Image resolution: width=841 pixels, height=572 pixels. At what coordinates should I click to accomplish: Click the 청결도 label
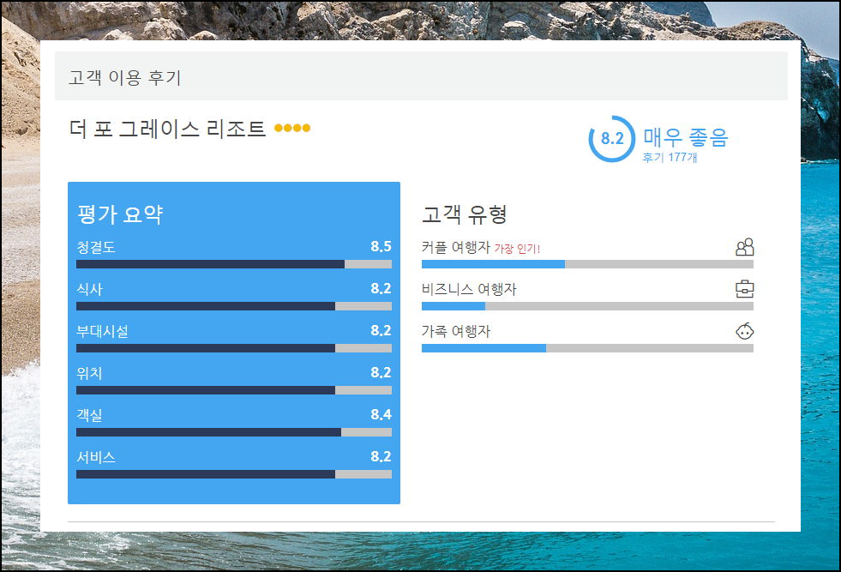click(96, 247)
